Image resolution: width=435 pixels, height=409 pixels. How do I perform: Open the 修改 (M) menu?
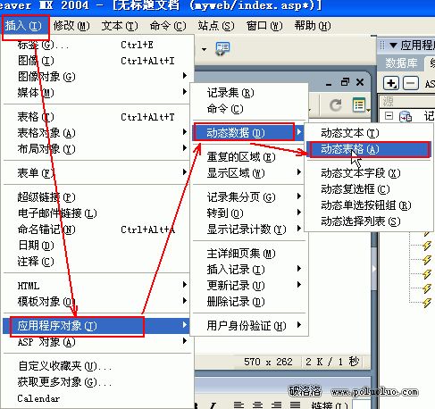[x=71, y=26]
